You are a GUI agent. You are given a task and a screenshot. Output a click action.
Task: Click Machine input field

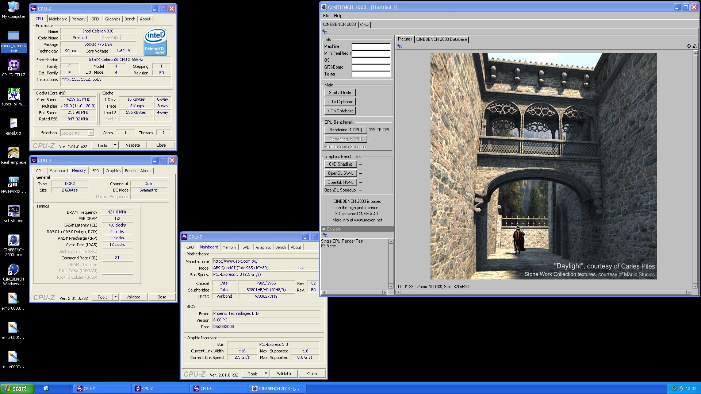pos(371,46)
